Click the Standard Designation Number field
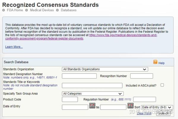Image resolution: width=178 pixels, height=119 pixels. (79, 76)
